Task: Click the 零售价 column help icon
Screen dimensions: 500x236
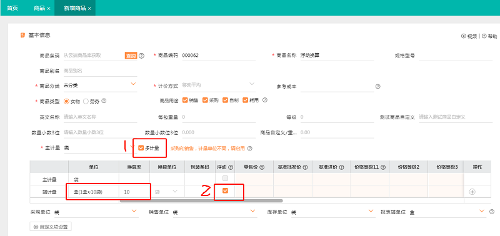Action: click(262, 167)
